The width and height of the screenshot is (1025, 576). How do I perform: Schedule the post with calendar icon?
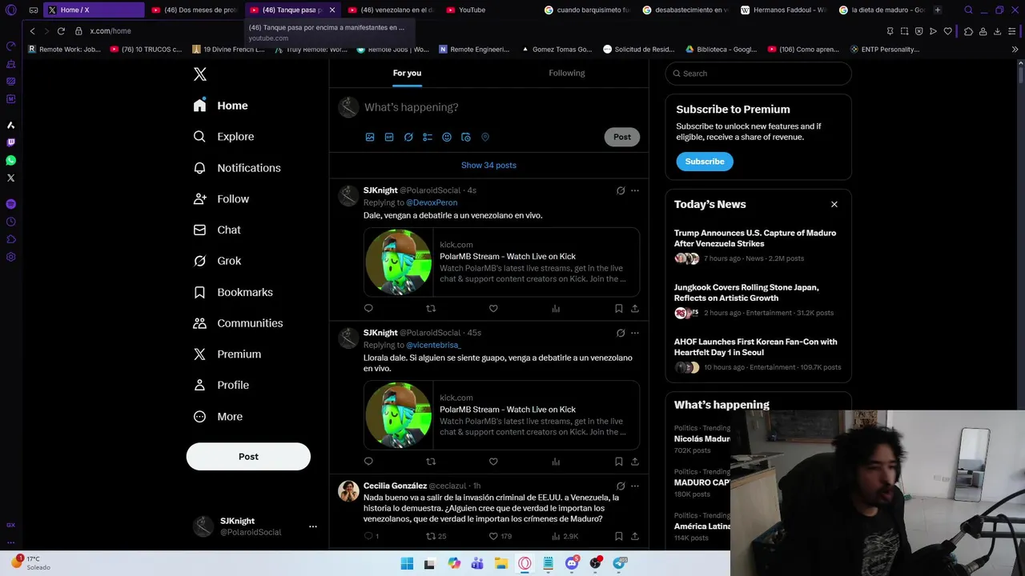click(466, 137)
